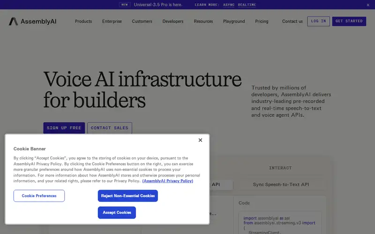Open Cookie Preferences
Image resolution: width=375 pixels, height=234 pixels.
[39, 196]
